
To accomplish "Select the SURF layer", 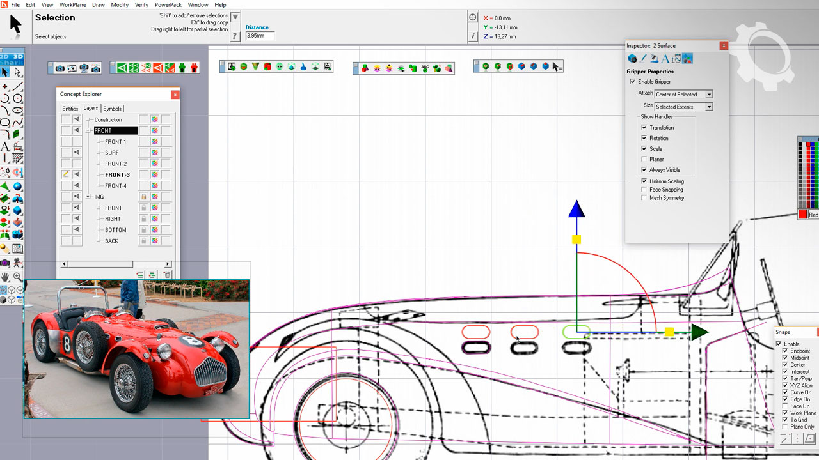I will [112, 153].
